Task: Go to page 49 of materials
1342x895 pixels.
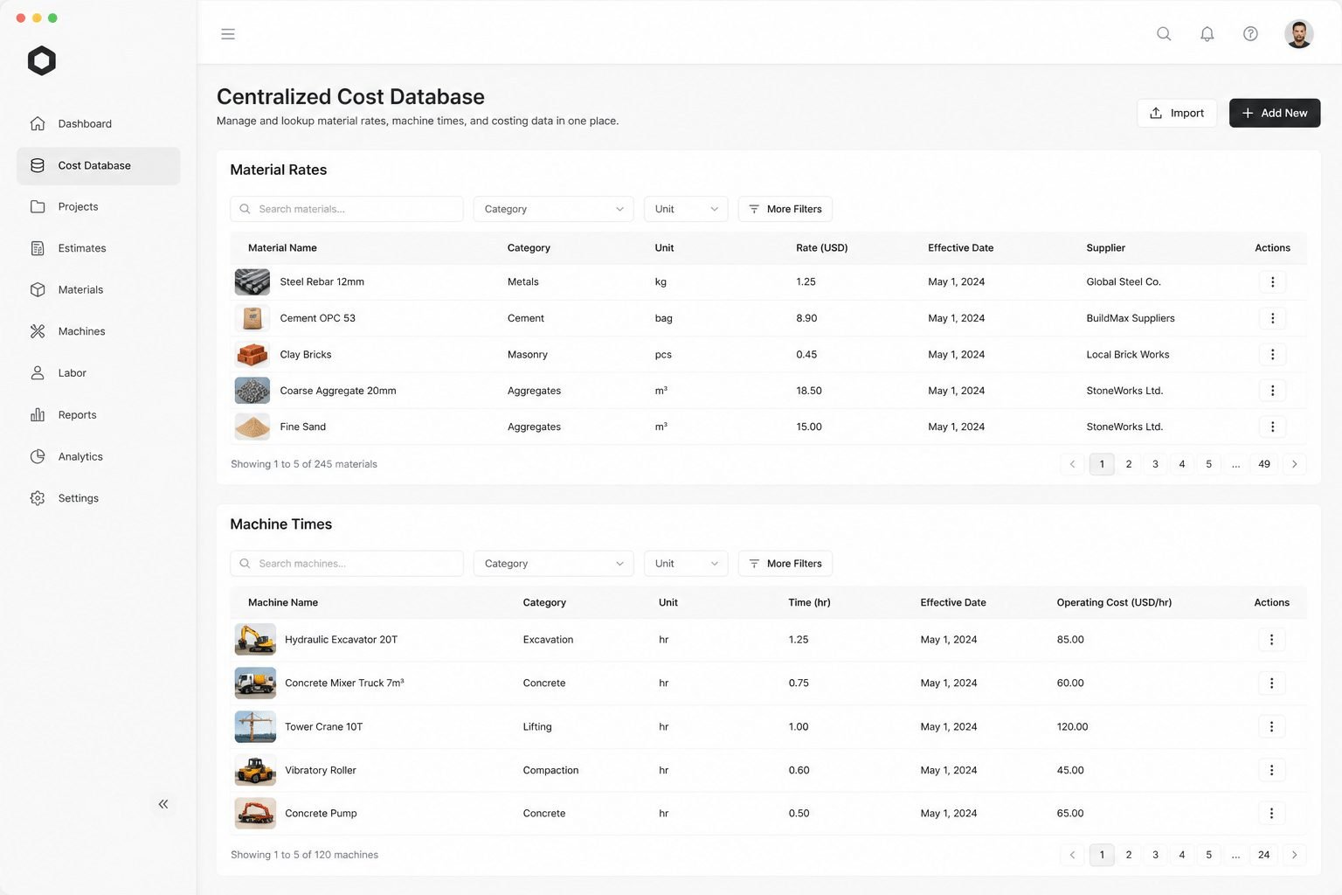Action: point(1264,464)
